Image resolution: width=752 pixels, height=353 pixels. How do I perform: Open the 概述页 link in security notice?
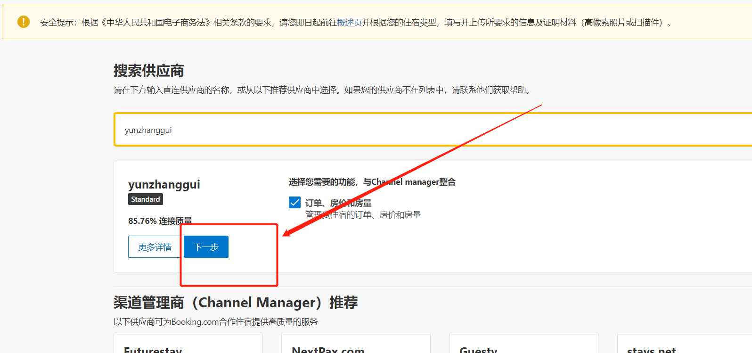click(349, 23)
